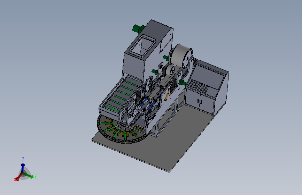The width and height of the screenshot is (302, 195).
Task: Select the orange rod beside the machine center
Action: click(167, 95)
